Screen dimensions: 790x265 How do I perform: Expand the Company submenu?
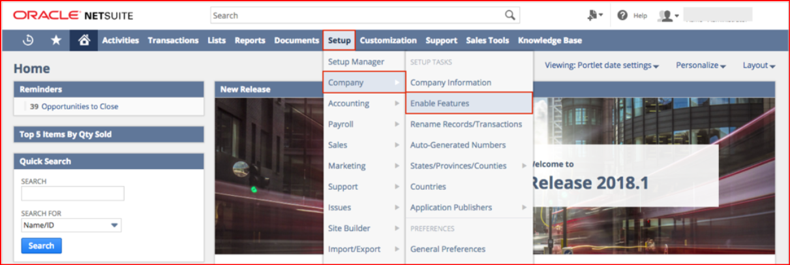pyautogui.click(x=364, y=82)
